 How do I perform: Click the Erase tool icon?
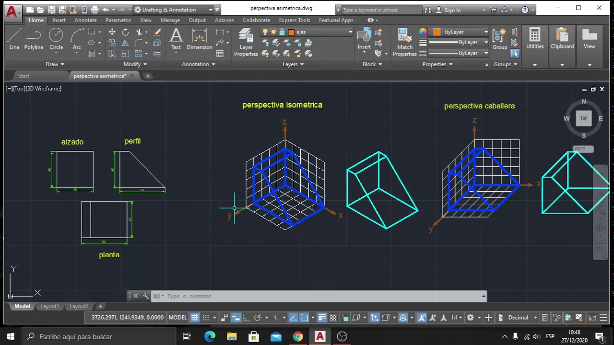(157, 32)
